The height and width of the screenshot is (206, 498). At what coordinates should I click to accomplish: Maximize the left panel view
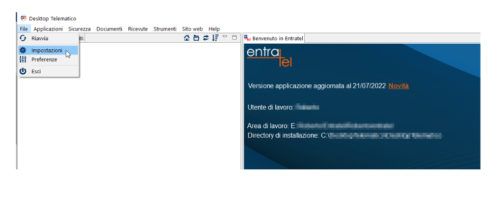pos(234,37)
